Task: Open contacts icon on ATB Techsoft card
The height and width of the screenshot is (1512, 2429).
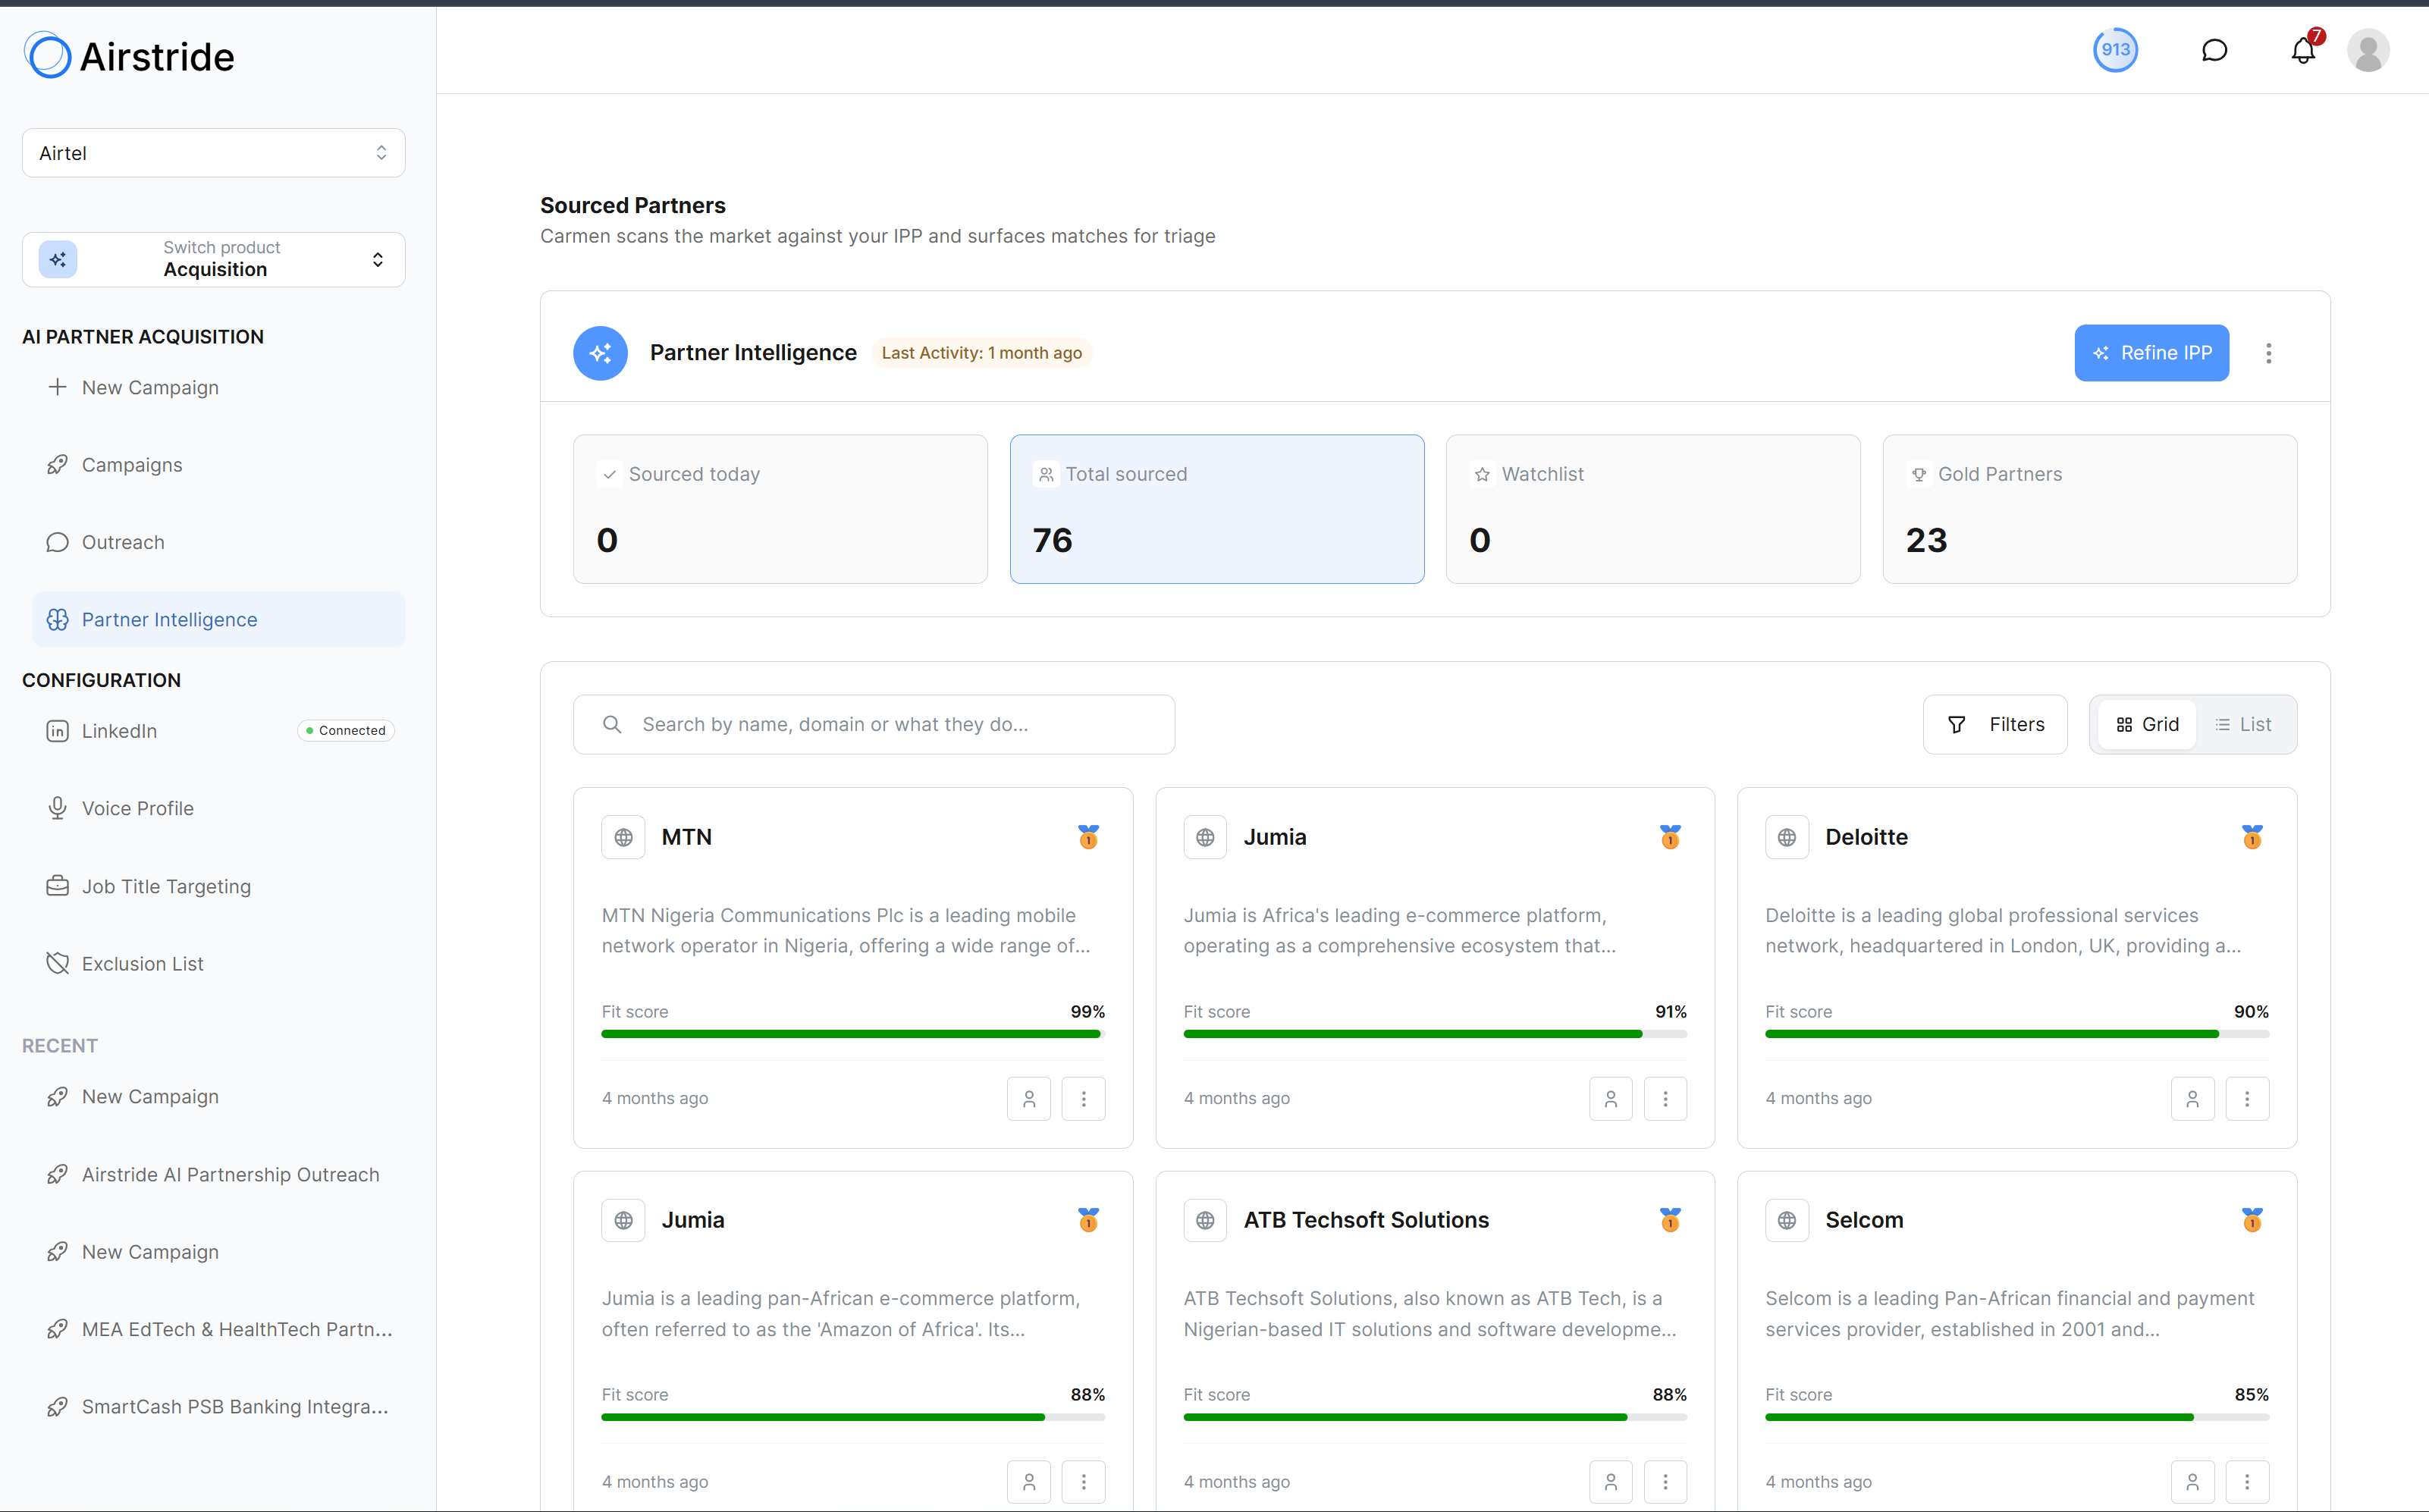Action: coord(1611,1482)
